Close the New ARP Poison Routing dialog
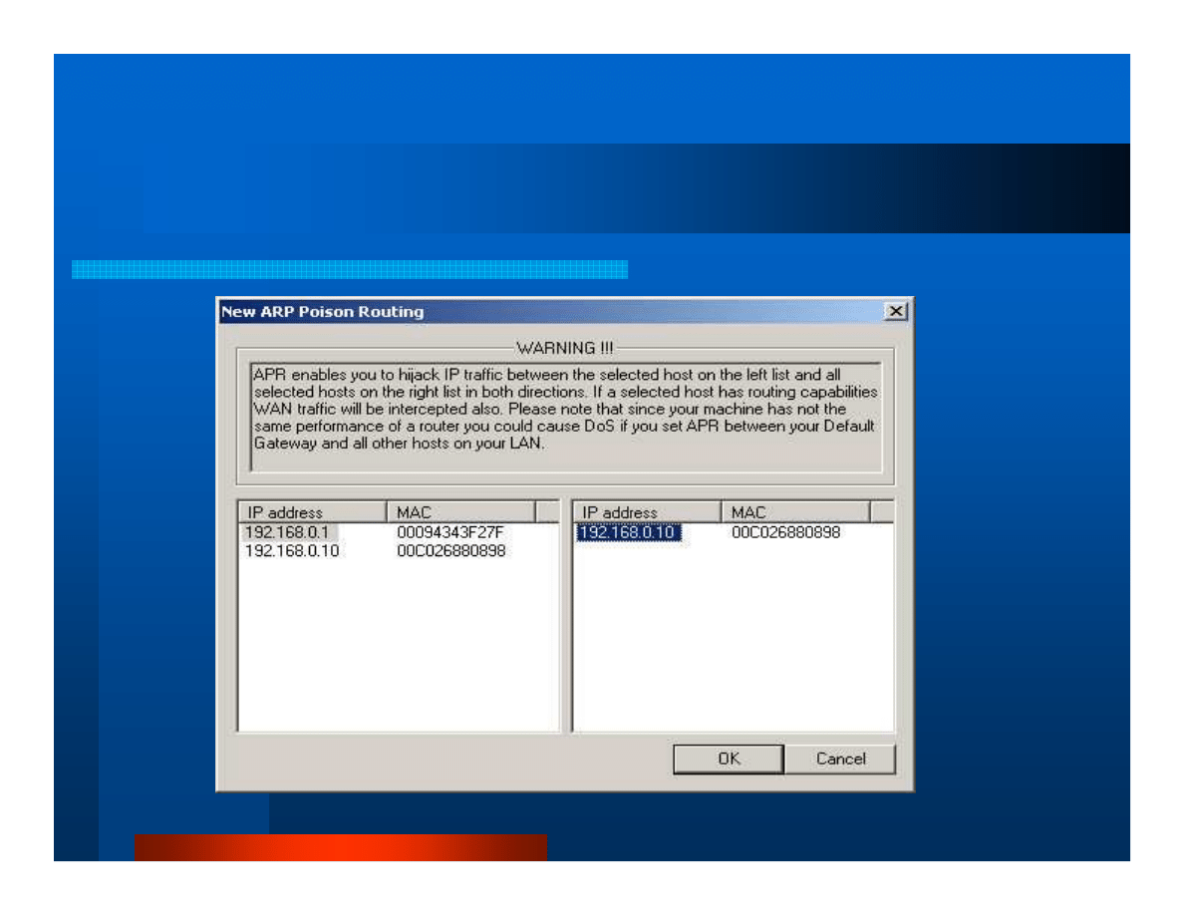The width and height of the screenshot is (1184, 915). [896, 312]
